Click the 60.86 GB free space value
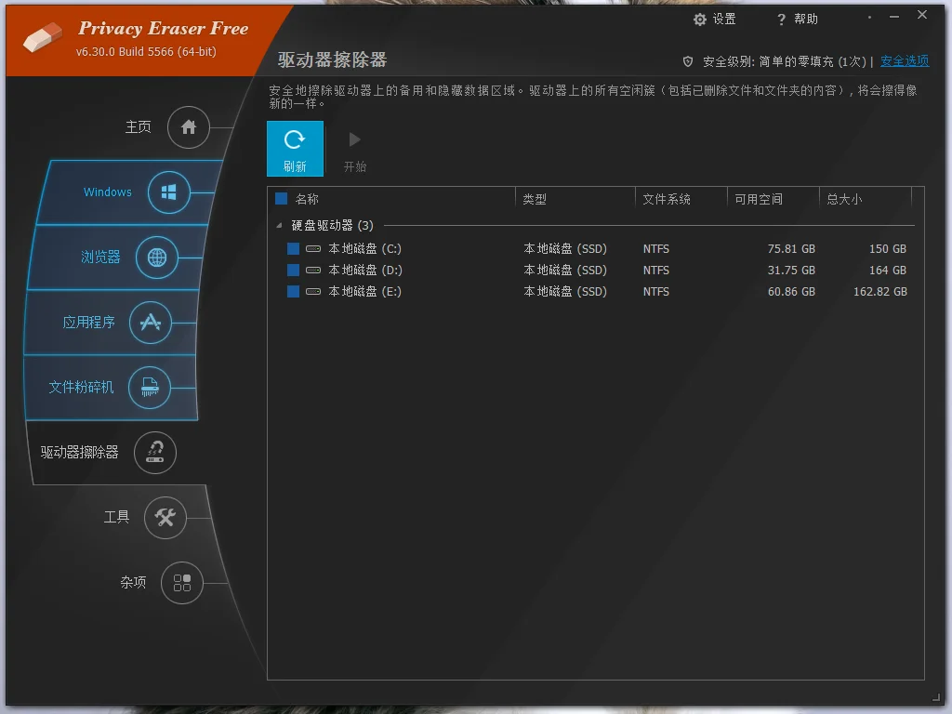952x714 pixels. 791,292
